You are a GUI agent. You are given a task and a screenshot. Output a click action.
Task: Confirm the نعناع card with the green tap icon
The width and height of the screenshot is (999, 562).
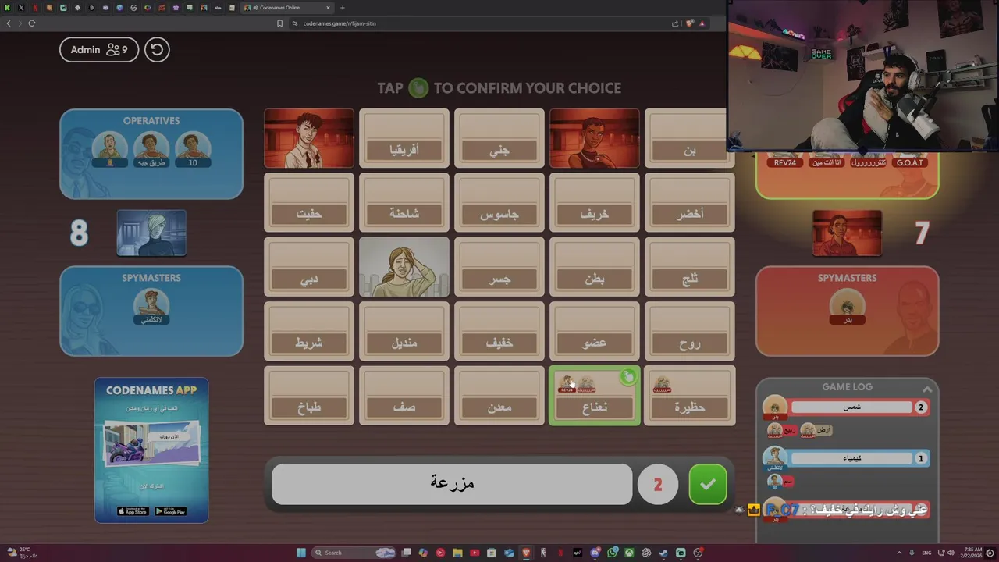(628, 378)
